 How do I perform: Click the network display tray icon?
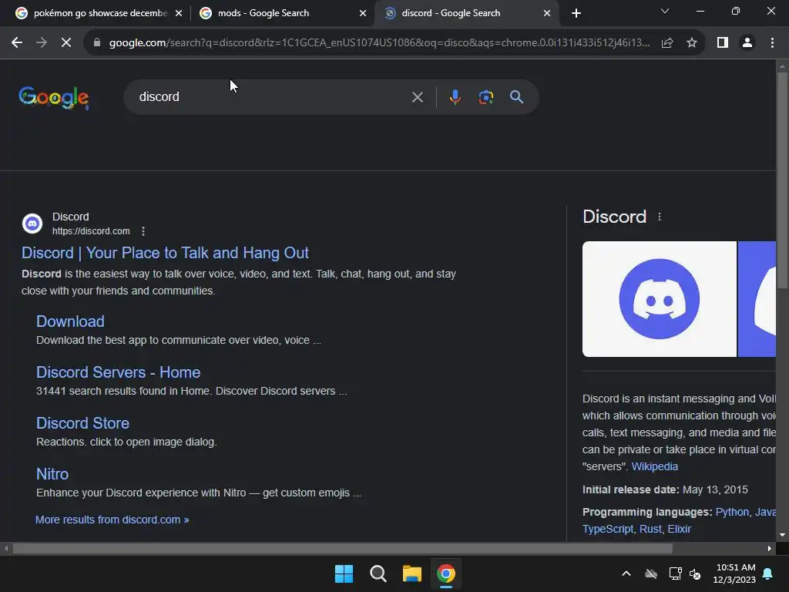675,573
